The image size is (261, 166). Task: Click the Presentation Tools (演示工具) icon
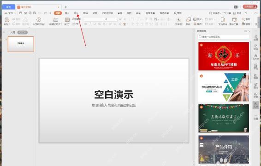[234, 20]
